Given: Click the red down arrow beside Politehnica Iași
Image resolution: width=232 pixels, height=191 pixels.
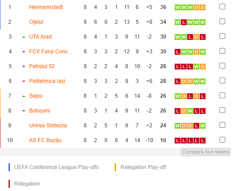Looking at the screenshot, I should click(24, 82).
